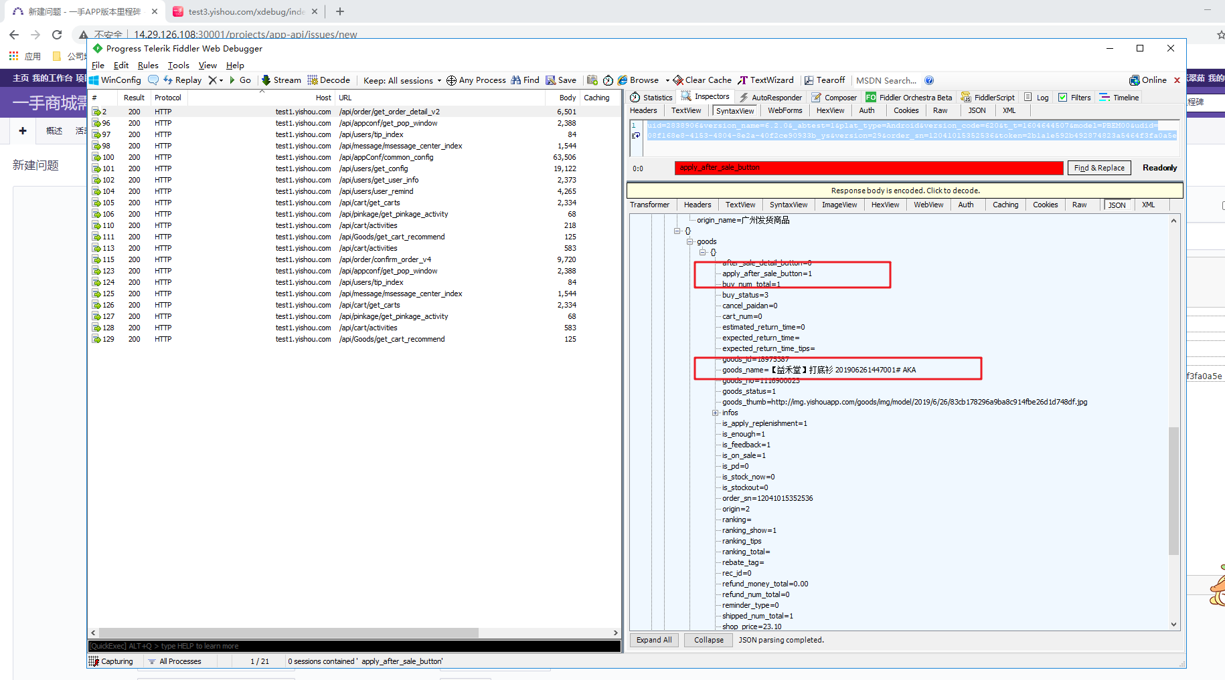Screen dimensions: 1225x680
Task: Replay selected sessions using Replay icon
Action: (168, 80)
